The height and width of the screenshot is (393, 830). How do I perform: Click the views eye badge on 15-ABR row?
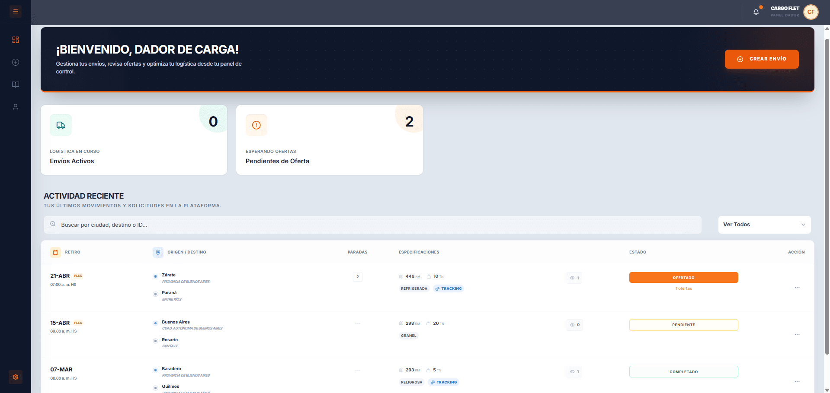click(574, 325)
